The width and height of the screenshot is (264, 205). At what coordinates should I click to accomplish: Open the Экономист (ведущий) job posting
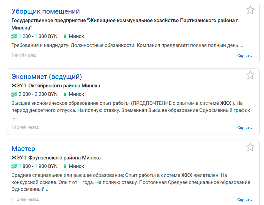46,76
